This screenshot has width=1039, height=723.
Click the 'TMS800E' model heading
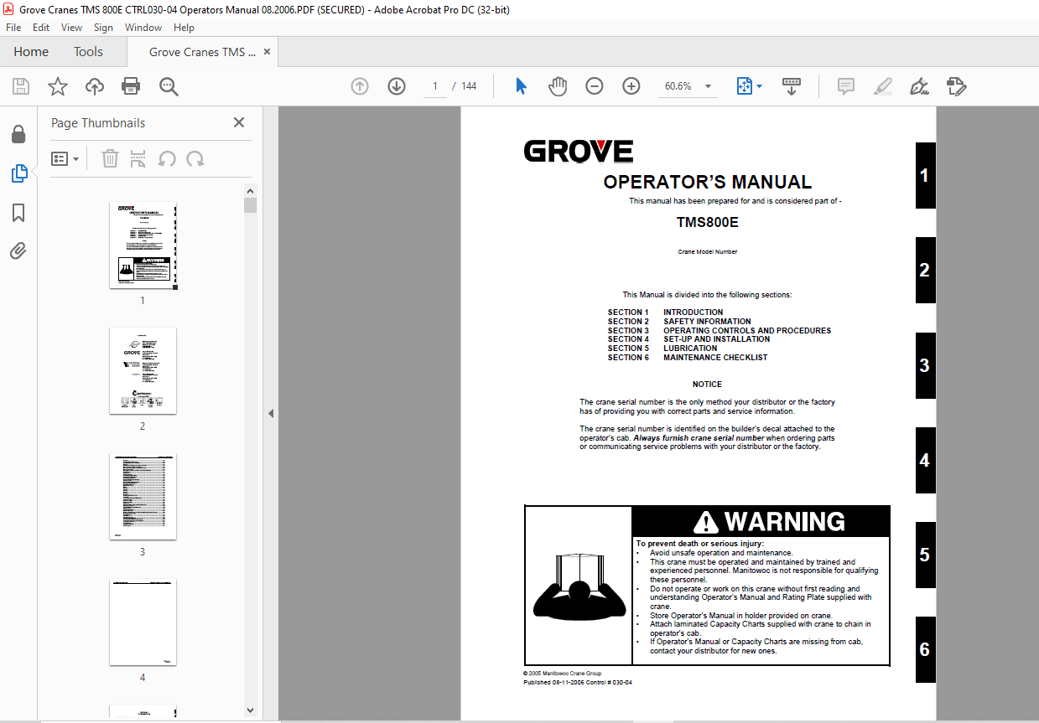(707, 223)
